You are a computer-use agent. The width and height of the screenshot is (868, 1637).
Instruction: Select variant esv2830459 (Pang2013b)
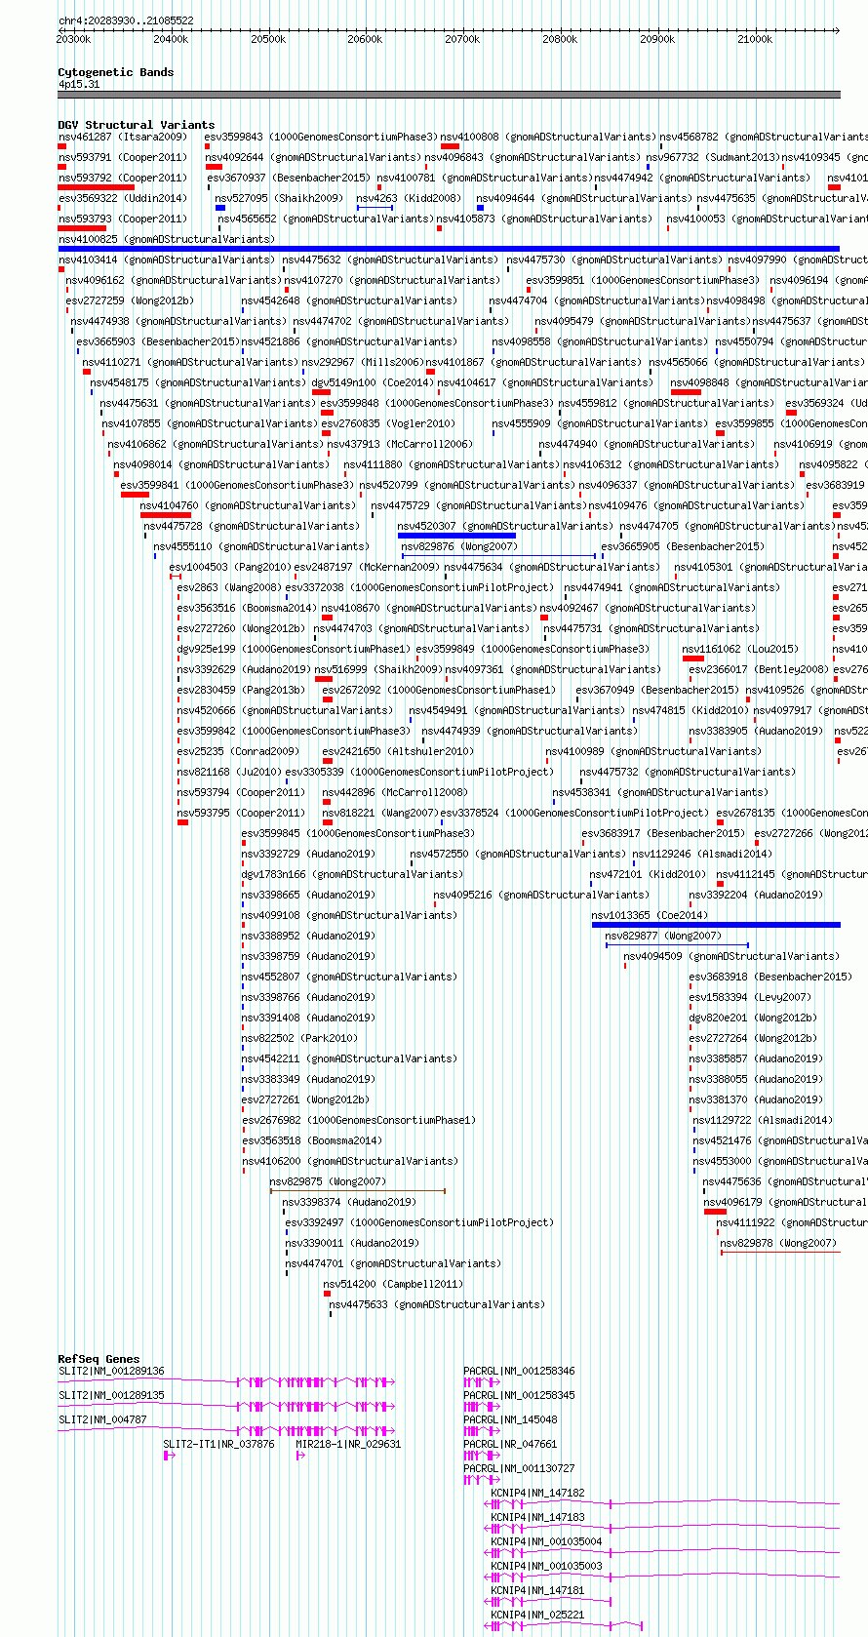(x=241, y=690)
